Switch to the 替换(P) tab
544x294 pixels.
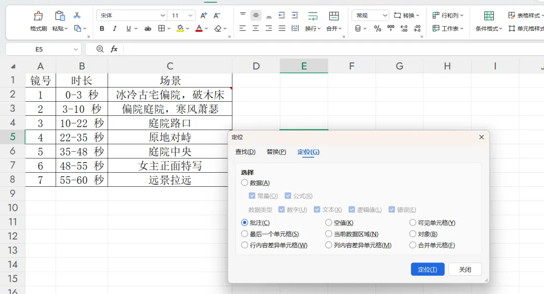point(276,152)
